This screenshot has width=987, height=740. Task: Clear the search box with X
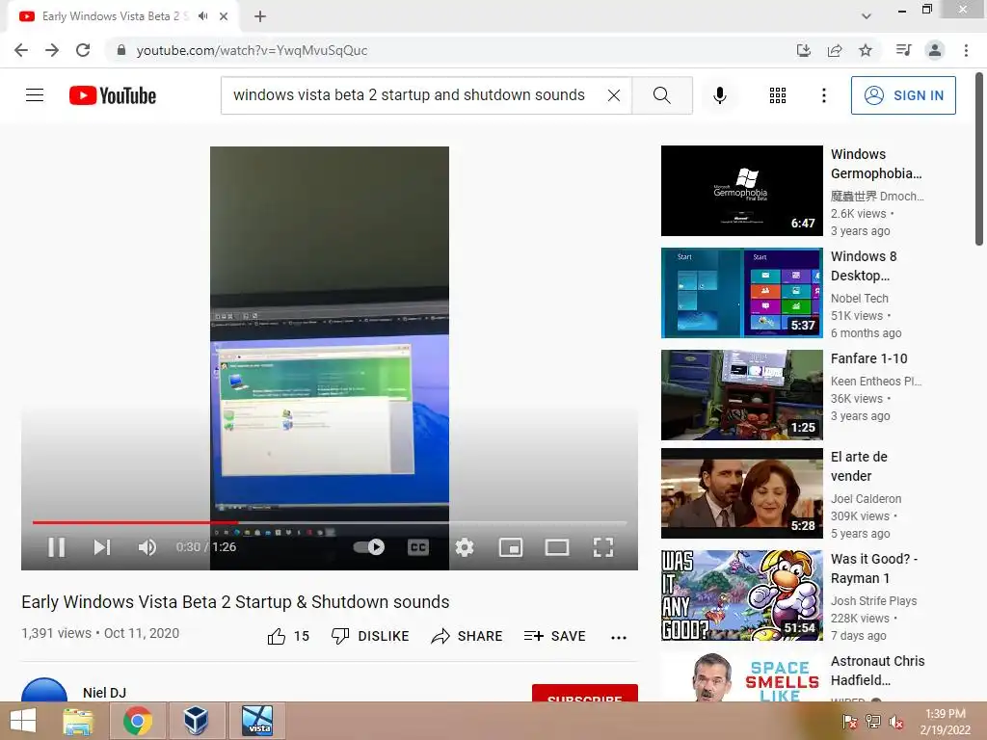(614, 95)
